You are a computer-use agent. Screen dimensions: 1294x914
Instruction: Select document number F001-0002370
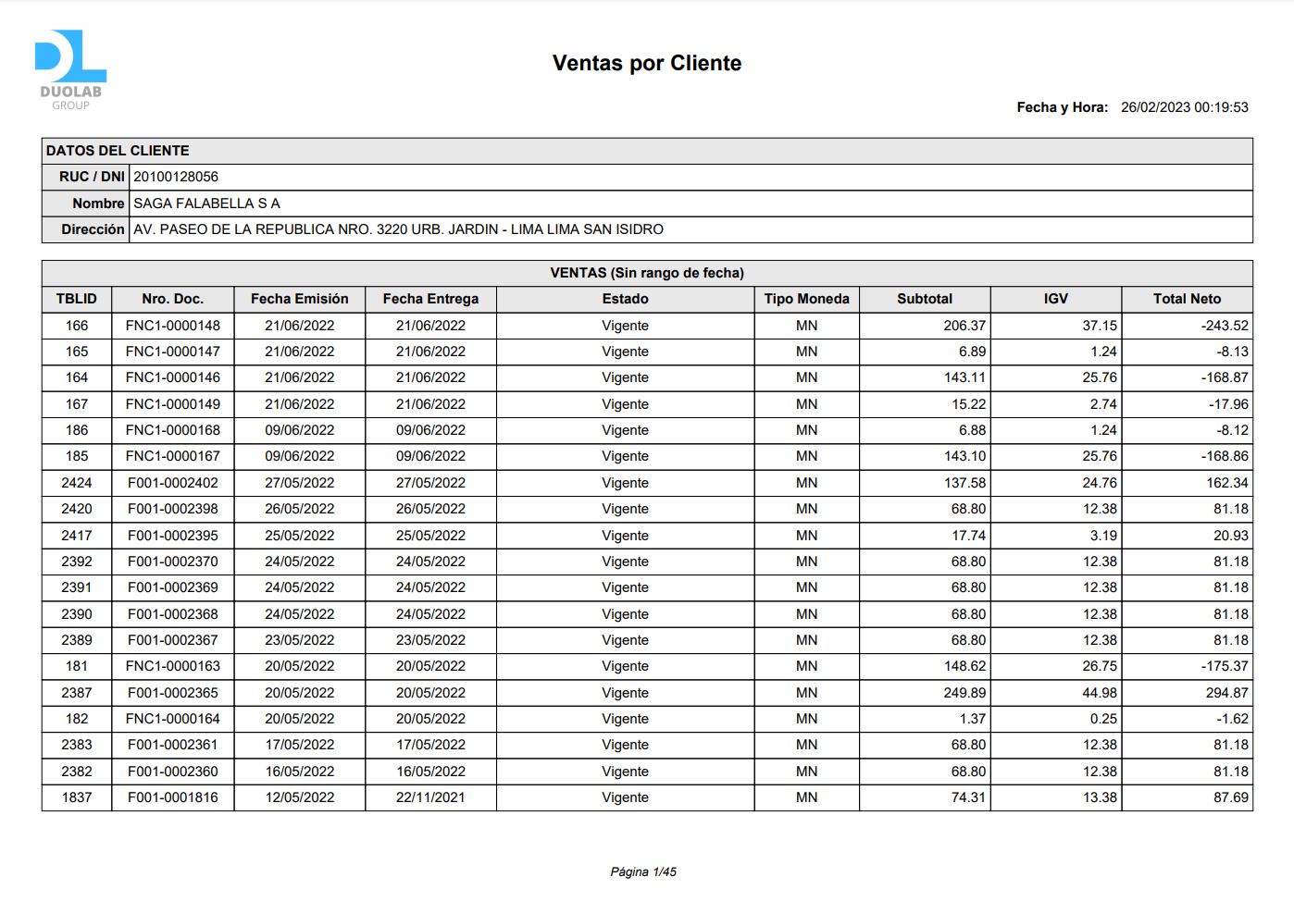pos(173,562)
